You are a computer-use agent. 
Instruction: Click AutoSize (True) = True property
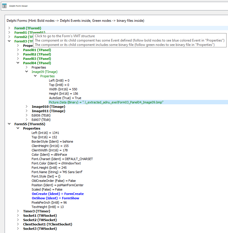click(65, 98)
